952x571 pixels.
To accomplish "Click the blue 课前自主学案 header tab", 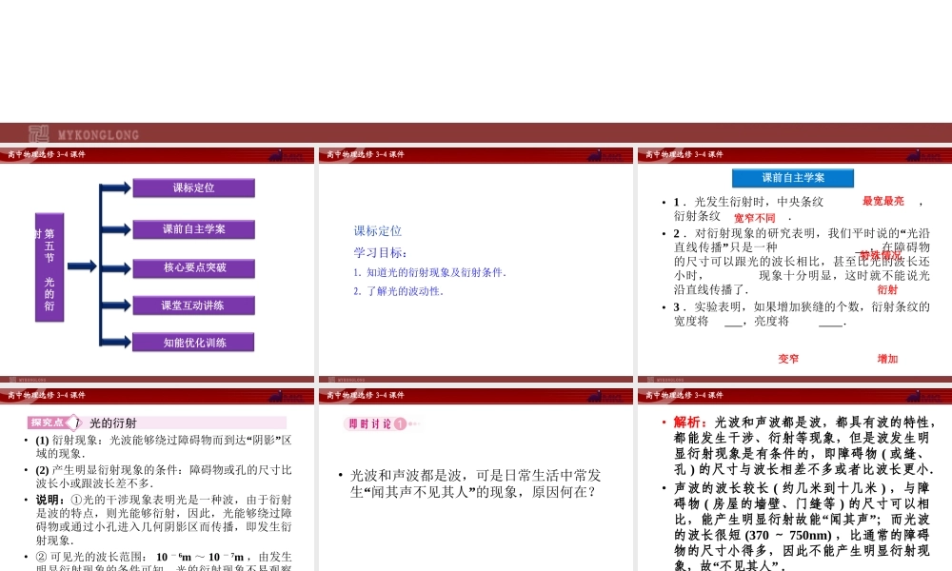I will pos(792,178).
